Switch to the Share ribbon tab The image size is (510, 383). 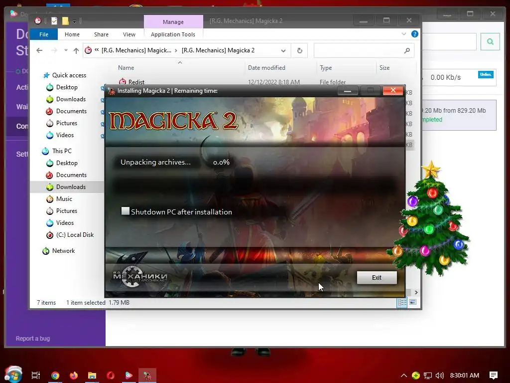click(x=101, y=34)
